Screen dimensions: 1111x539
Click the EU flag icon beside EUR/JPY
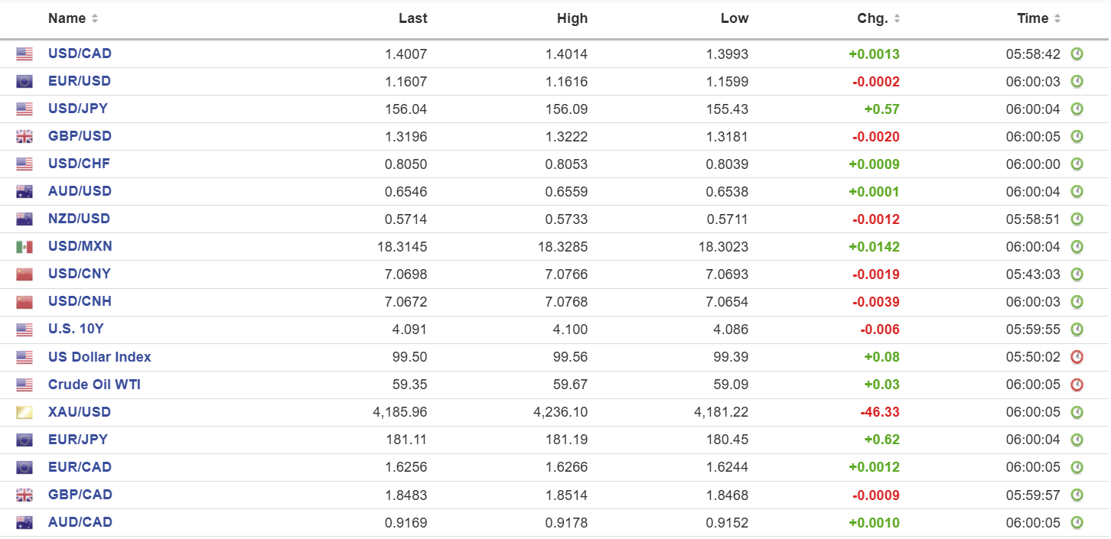tap(24, 440)
